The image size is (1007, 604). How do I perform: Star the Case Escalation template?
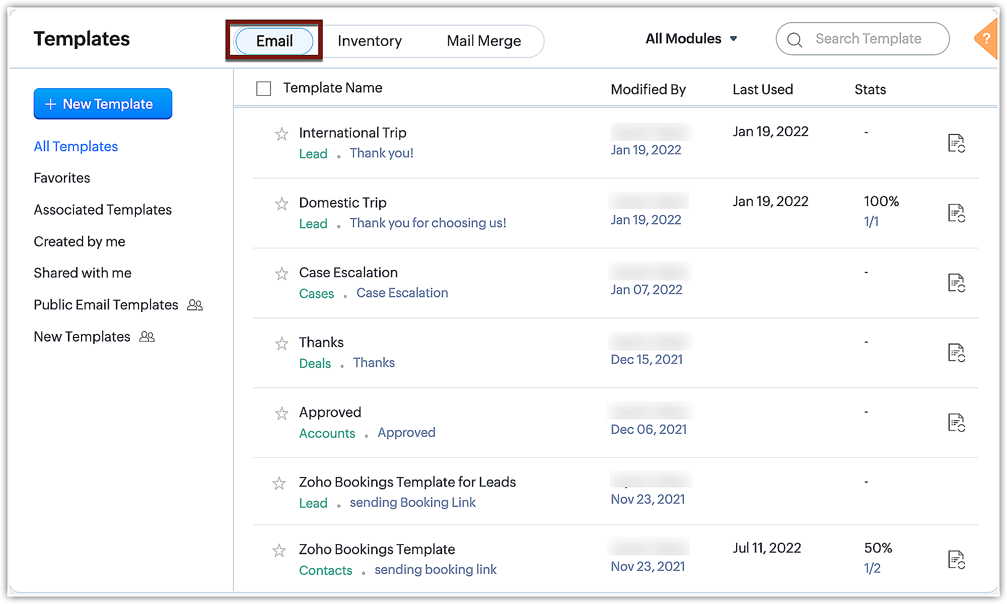pos(281,274)
